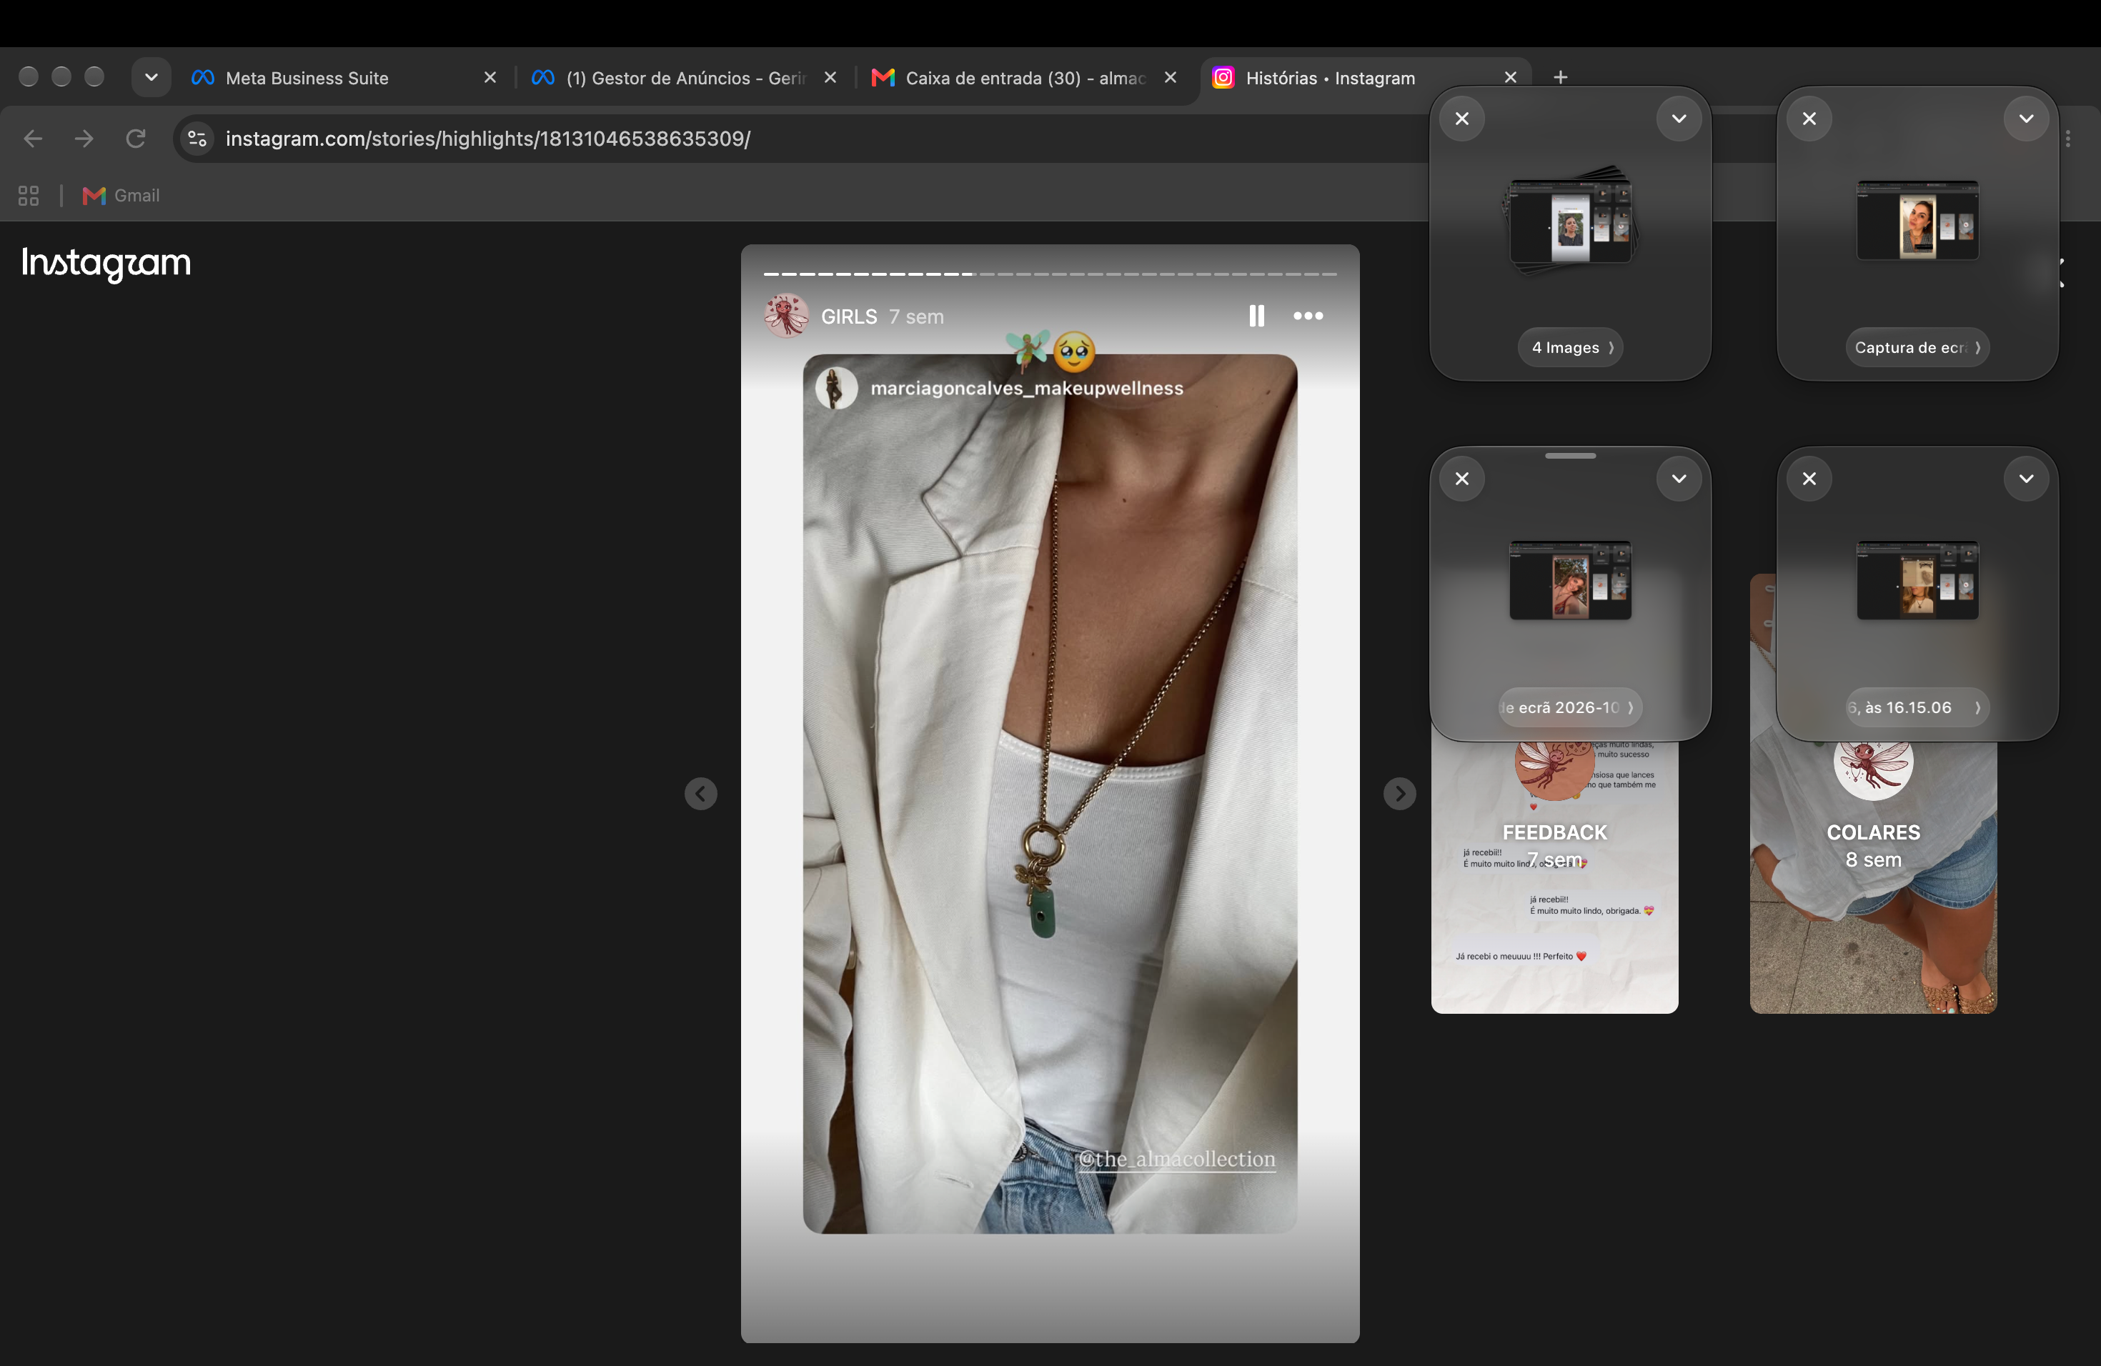Open marciagoncalves_makeupwellness profile link

click(x=1027, y=388)
